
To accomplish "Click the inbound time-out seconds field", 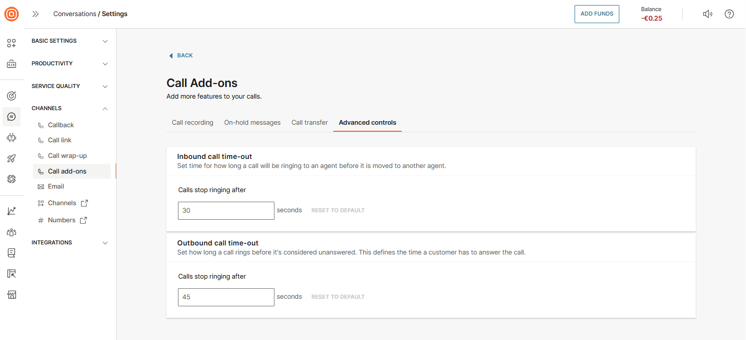I will tap(226, 211).
